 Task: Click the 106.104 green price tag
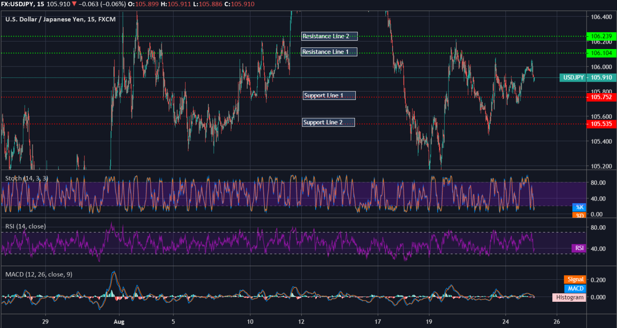coord(601,53)
